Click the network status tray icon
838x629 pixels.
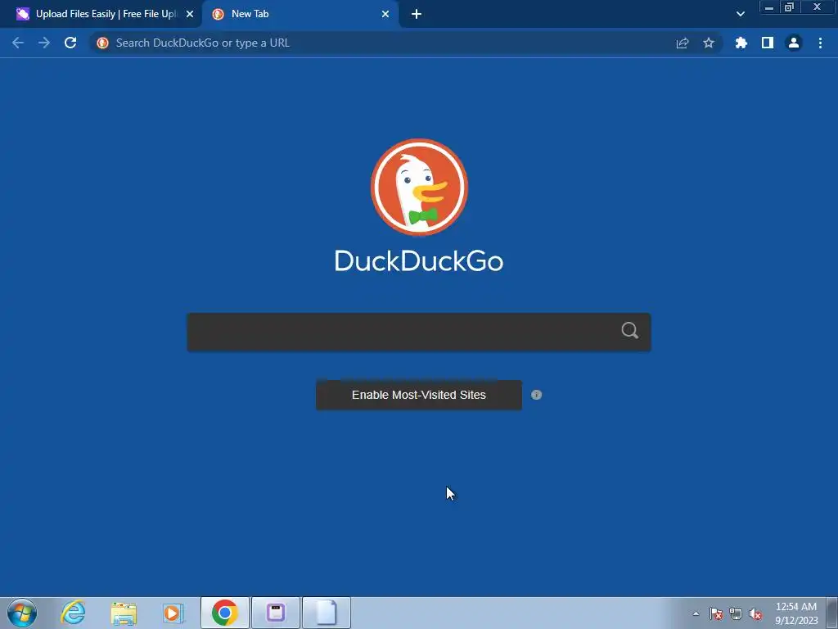tap(736, 613)
